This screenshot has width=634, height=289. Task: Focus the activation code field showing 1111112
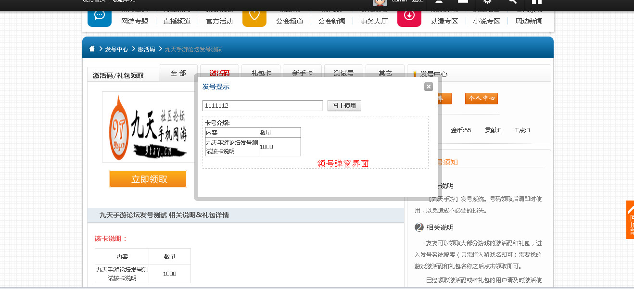coord(263,106)
